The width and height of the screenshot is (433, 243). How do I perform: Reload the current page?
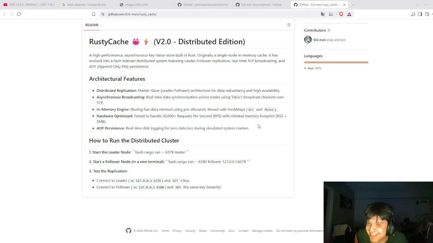[19, 14]
